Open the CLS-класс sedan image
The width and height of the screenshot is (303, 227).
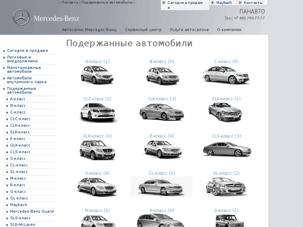point(226,149)
